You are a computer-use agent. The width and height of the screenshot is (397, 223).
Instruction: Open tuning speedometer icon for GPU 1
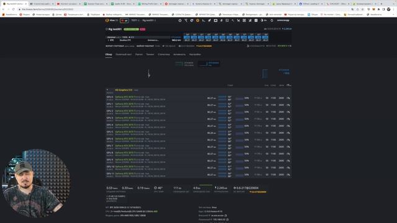tap(288, 105)
